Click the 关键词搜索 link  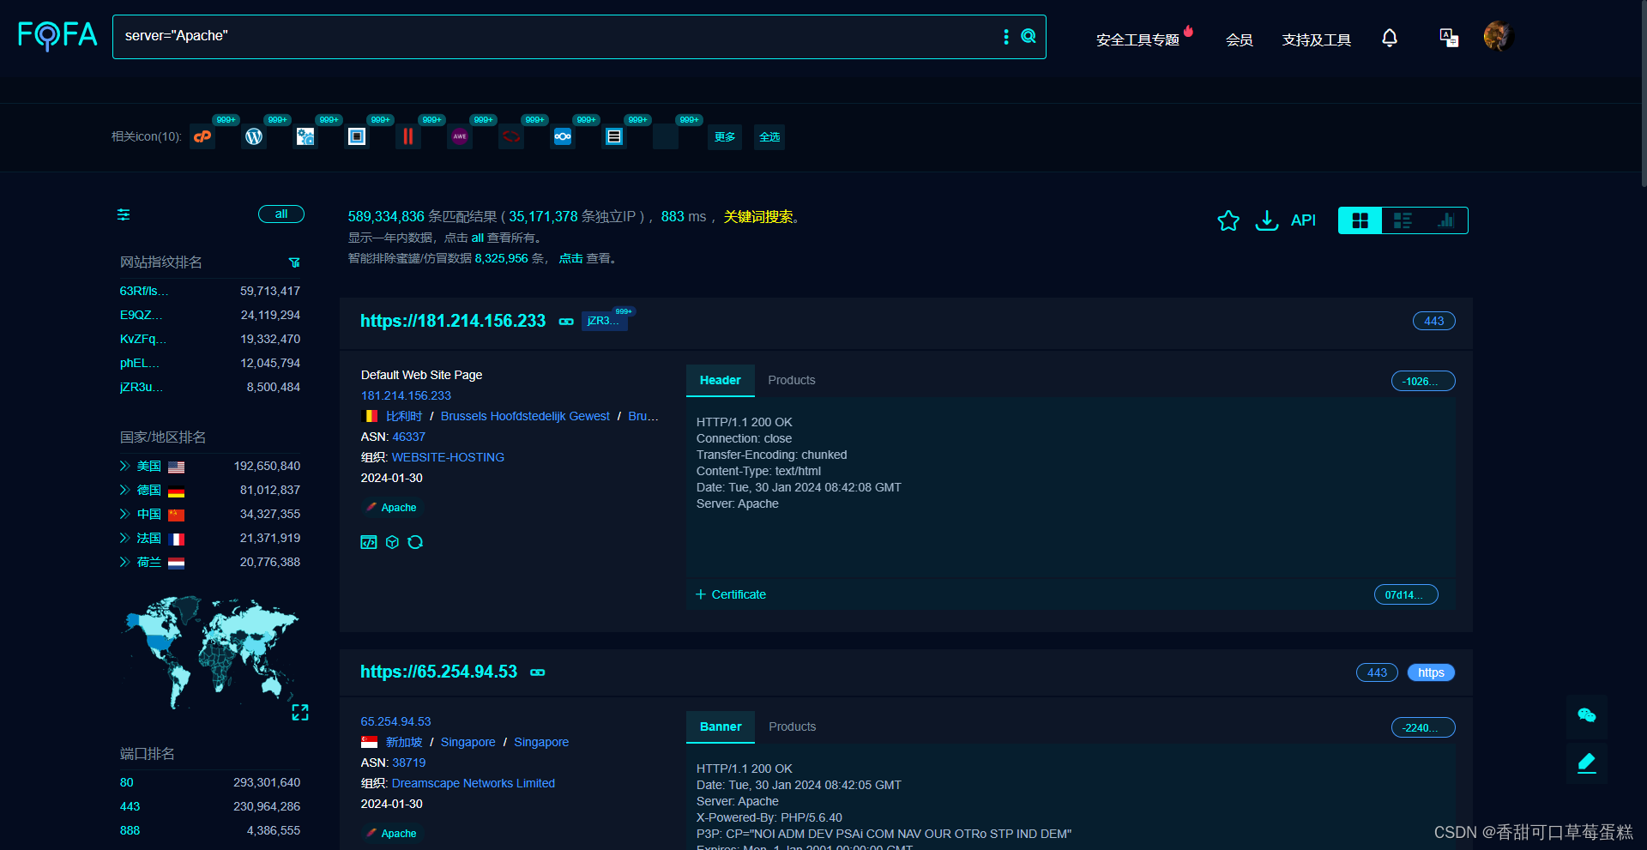click(x=758, y=217)
